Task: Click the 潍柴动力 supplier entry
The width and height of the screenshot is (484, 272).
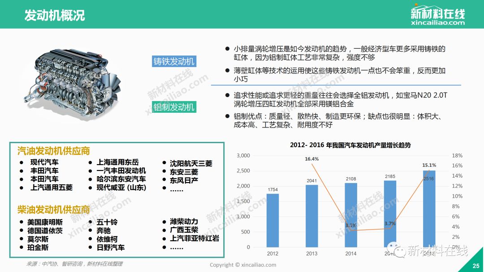Action: coord(184,221)
